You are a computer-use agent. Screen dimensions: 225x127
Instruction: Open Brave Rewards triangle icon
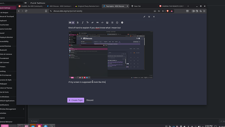(x=172, y=11)
